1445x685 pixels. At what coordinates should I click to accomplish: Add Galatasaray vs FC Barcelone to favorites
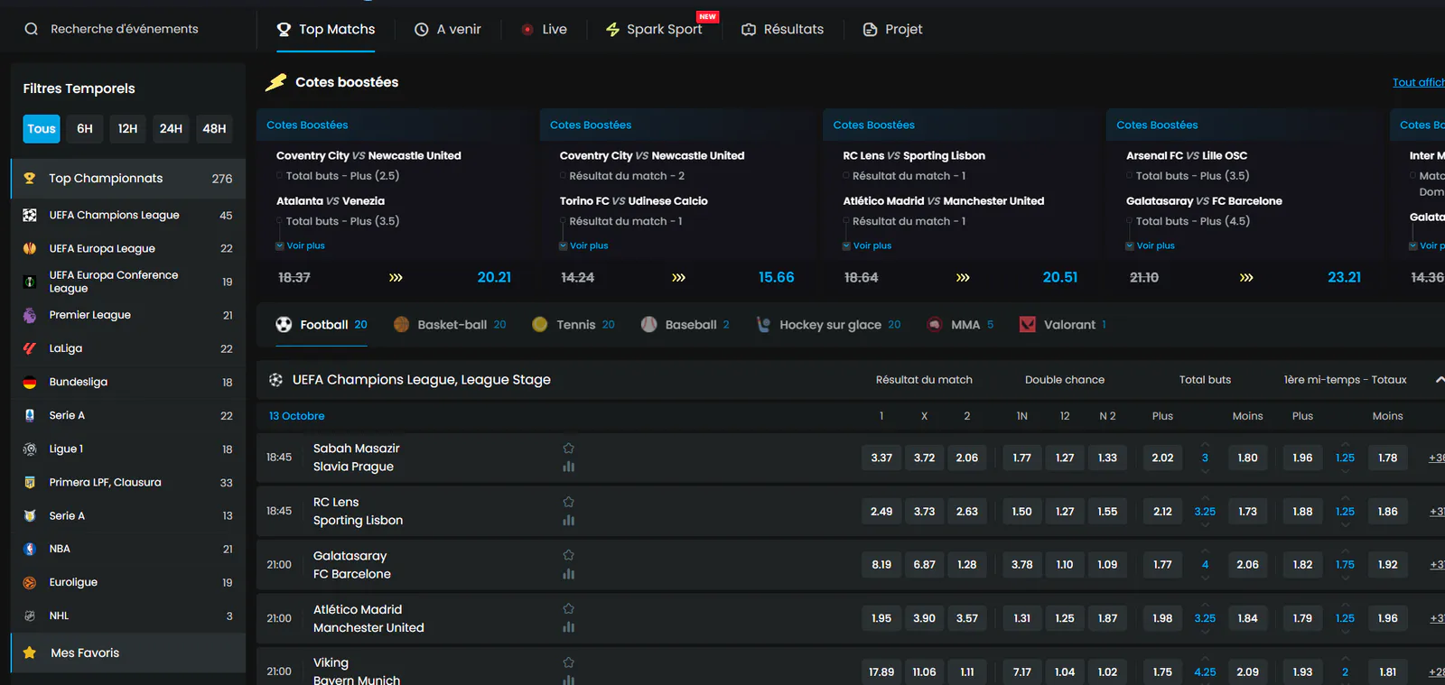[568, 555]
